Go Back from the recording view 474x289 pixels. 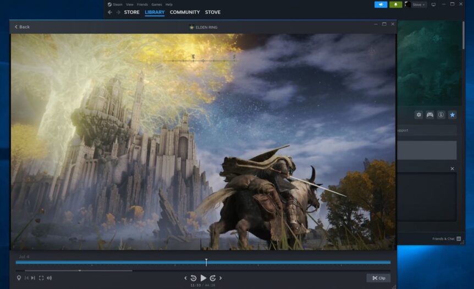[x=22, y=27]
